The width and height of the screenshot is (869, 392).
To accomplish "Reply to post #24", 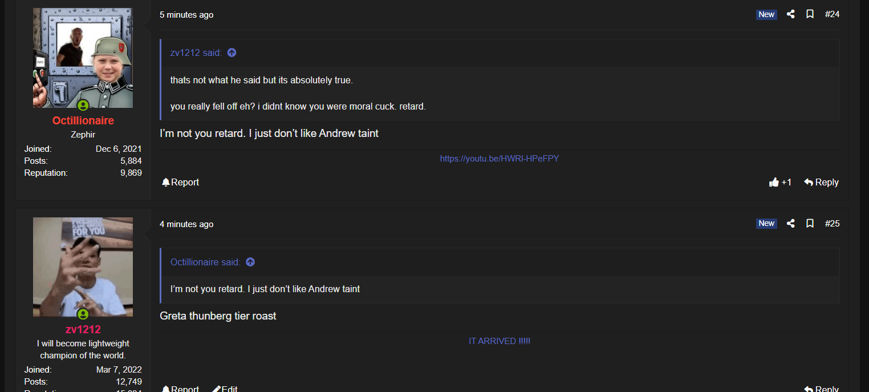I will 821,183.
